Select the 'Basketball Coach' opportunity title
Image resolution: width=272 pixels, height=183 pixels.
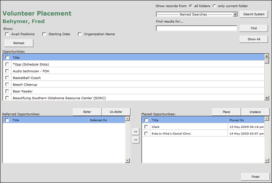point(27,78)
